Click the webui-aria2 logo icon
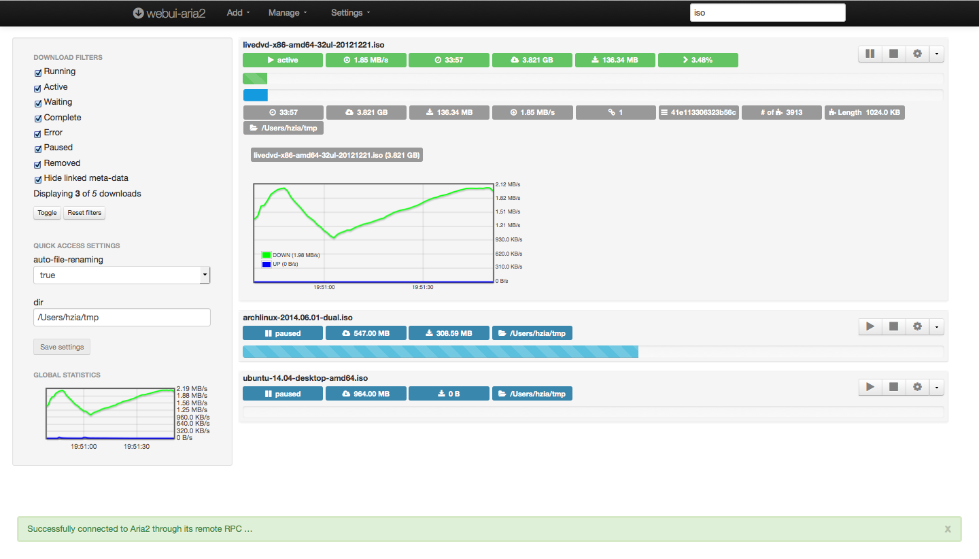Viewport: 979px width, 559px height. pyautogui.click(x=138, y=13)
